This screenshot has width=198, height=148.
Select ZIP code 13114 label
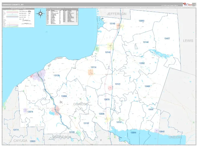coord(93,67)
